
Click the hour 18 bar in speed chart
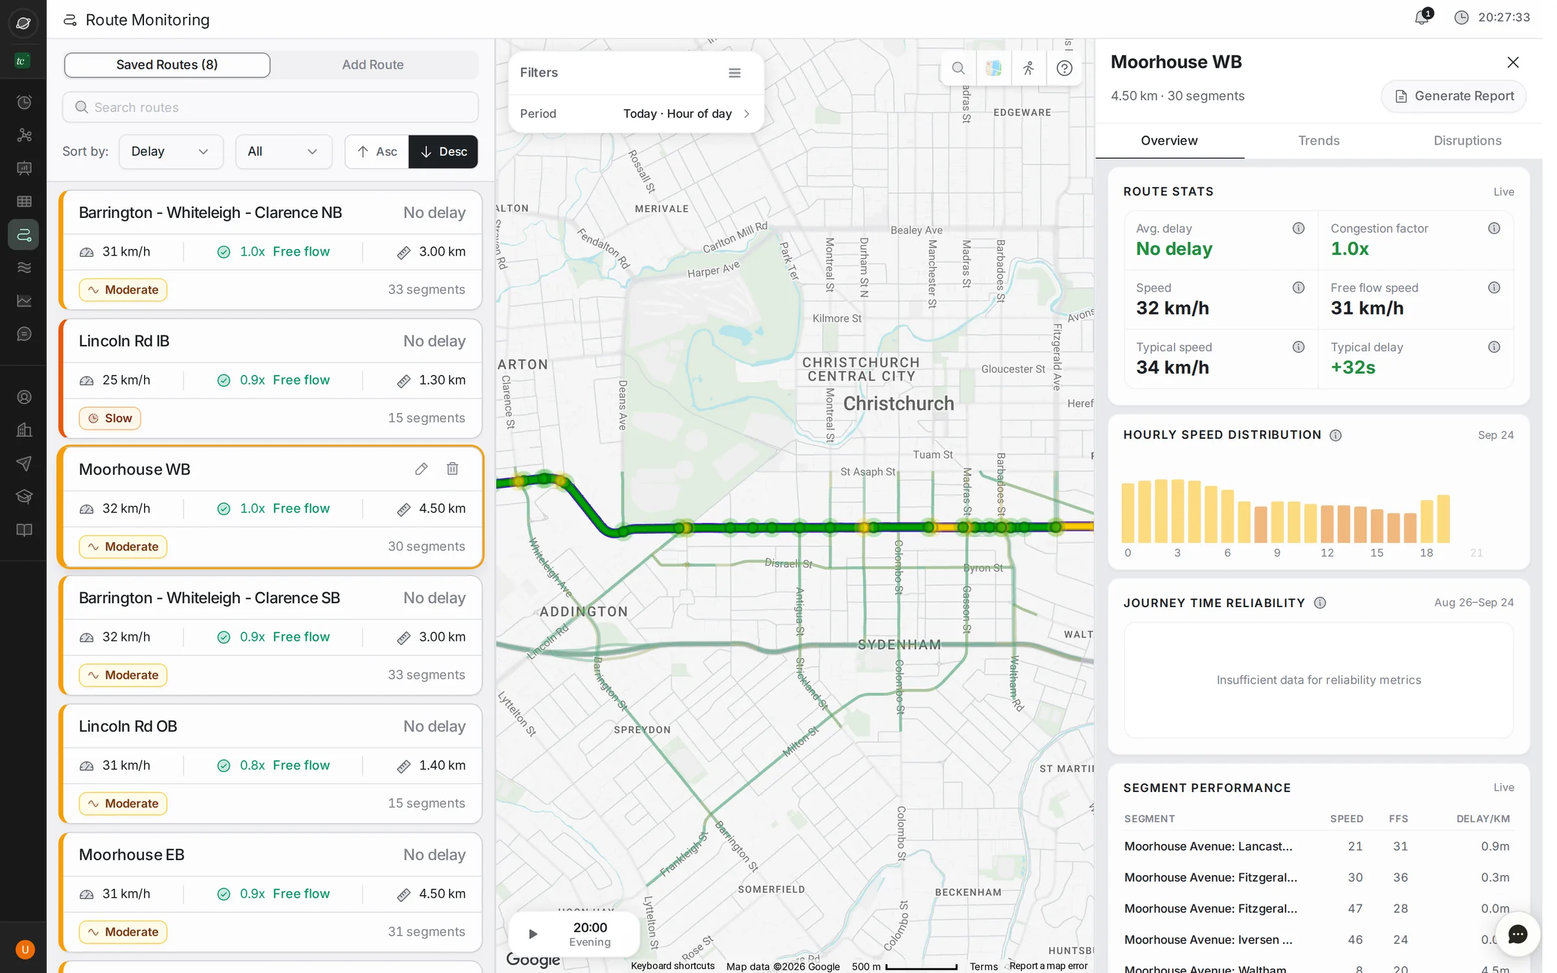(x=1427, y=521)
